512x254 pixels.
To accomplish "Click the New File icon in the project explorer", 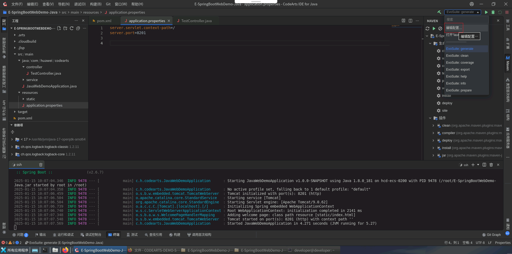I will coord(59,28).
